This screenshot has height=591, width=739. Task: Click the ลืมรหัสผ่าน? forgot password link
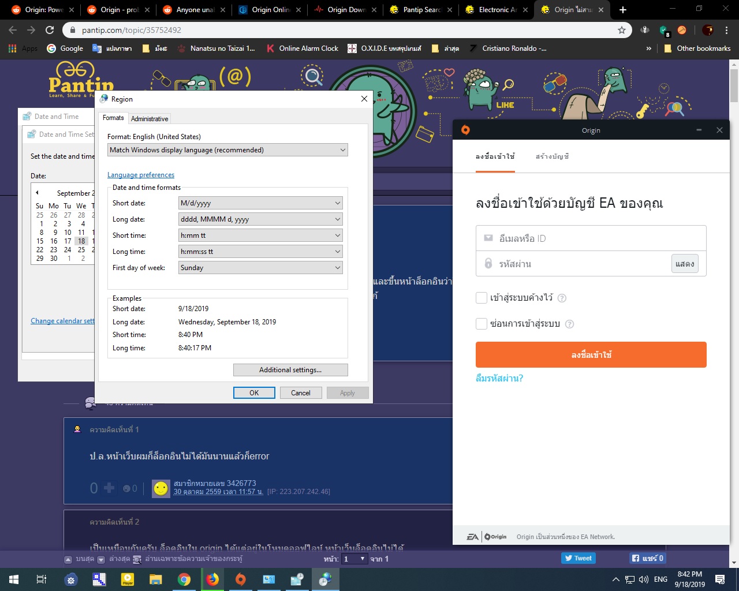(x=499, y=378)
